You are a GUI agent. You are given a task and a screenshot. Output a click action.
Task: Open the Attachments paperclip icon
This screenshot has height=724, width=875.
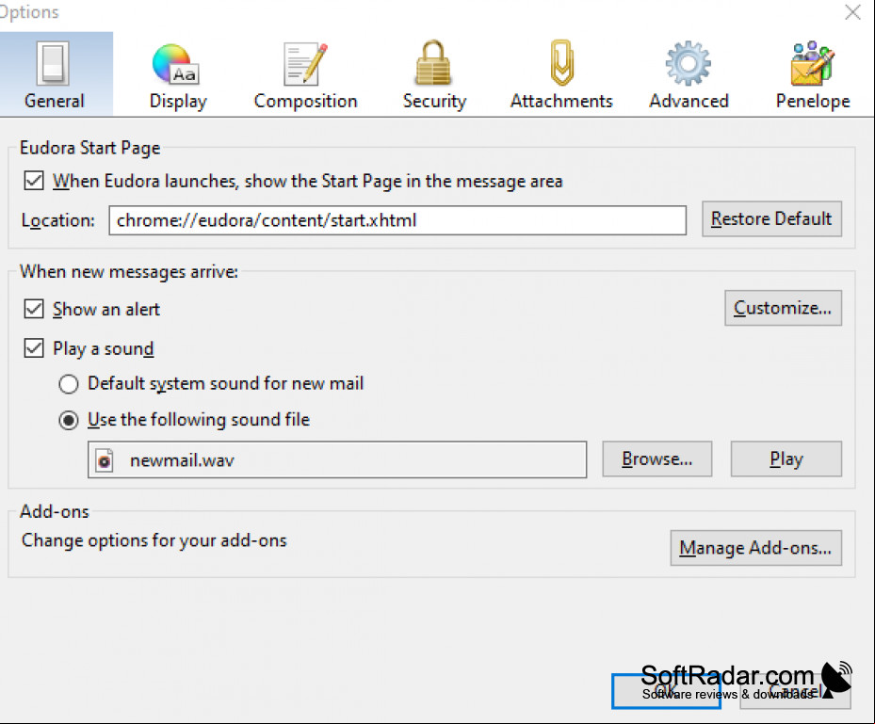tap(561, 62)
